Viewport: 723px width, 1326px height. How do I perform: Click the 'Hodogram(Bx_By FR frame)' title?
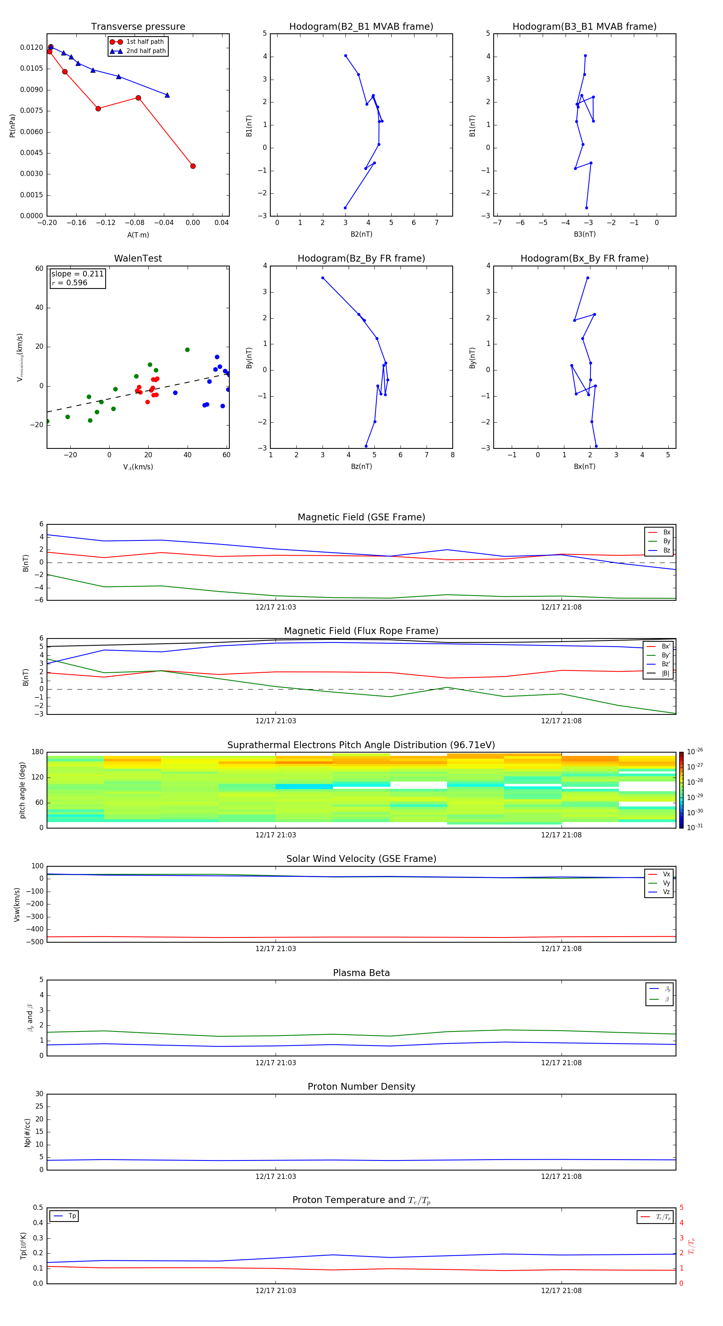(584, 258)
